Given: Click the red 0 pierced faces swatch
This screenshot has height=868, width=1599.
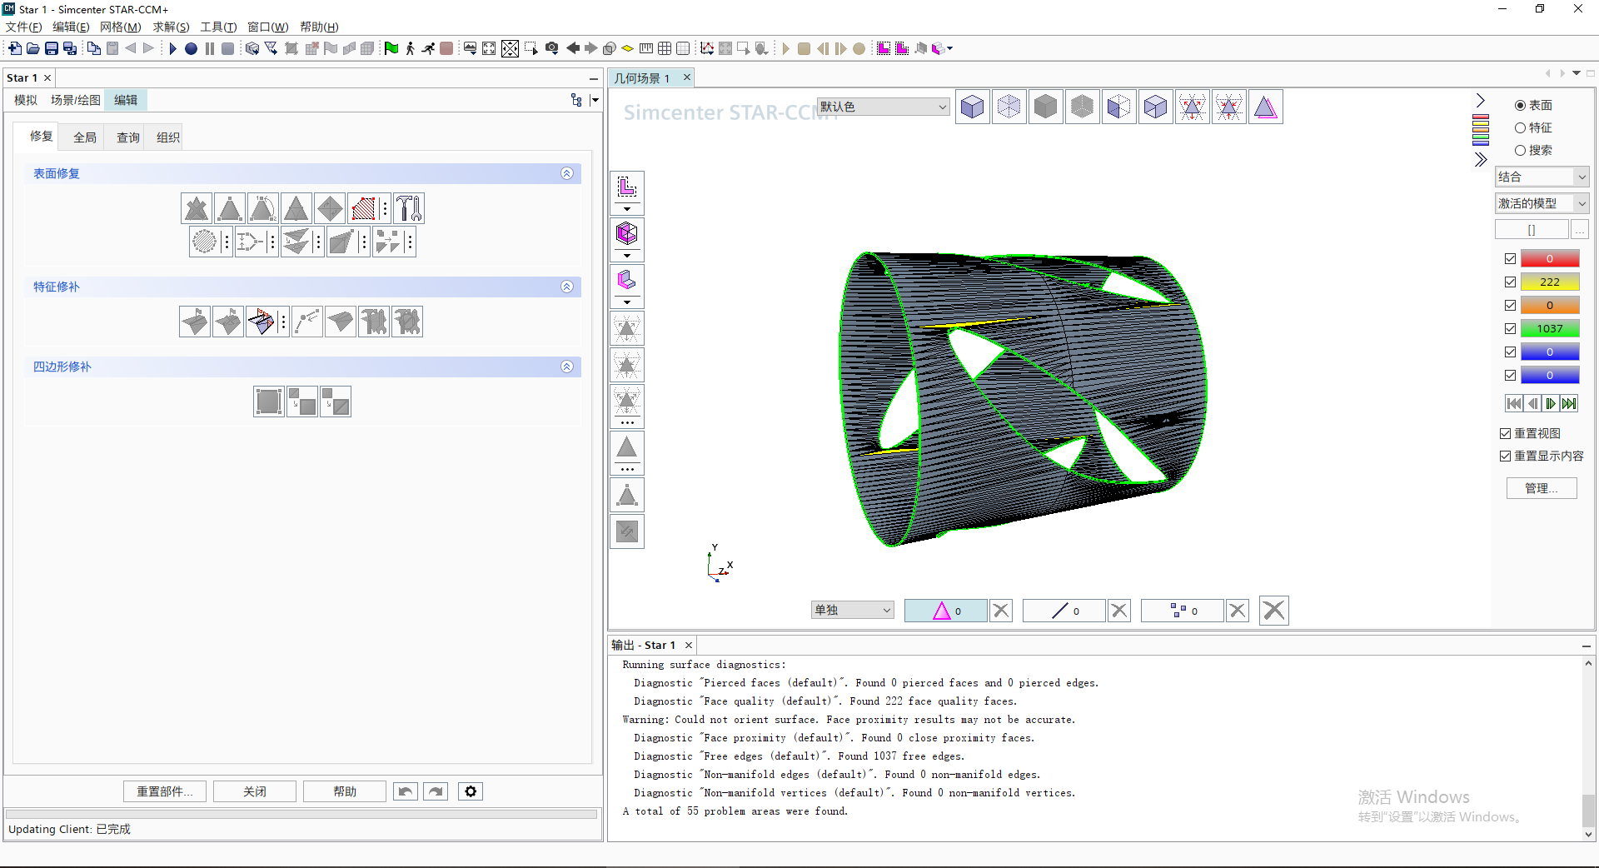Looking at the screenshot, I should (x=1550, y=259).
